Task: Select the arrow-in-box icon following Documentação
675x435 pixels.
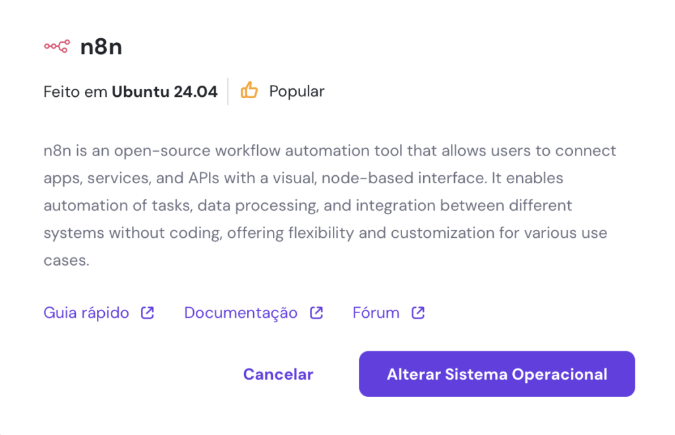Action: [x=316, y=312]
